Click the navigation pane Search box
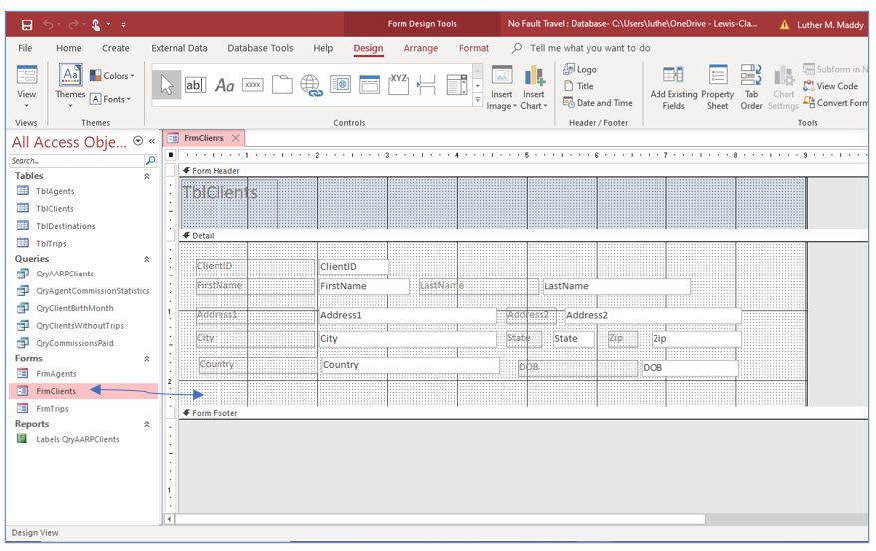 coord(77,161)
